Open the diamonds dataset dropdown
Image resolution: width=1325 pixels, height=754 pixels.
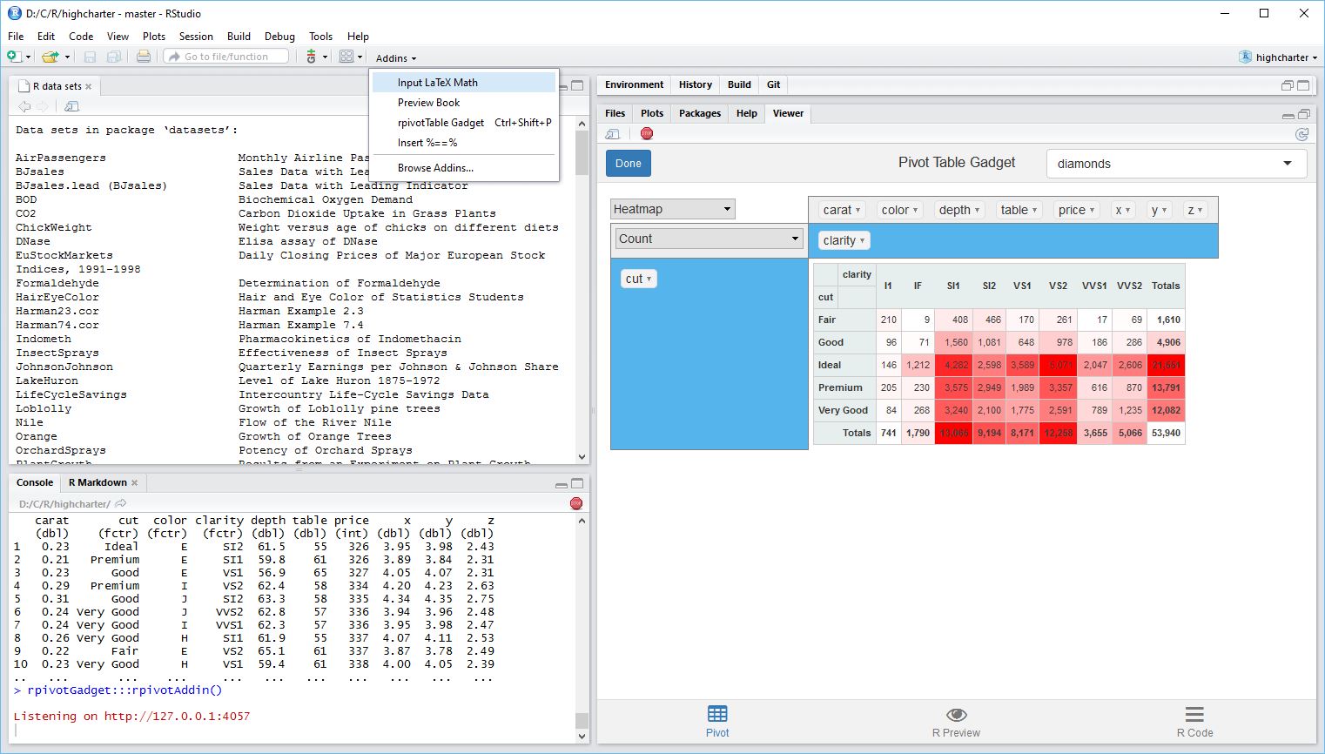coord(1177,164)
